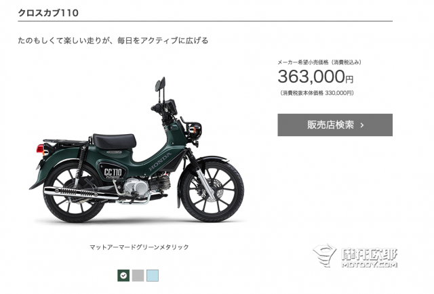Click the checkmark on the green swatch
This screenshot has width=434, height=294.
tap(123, 276)
